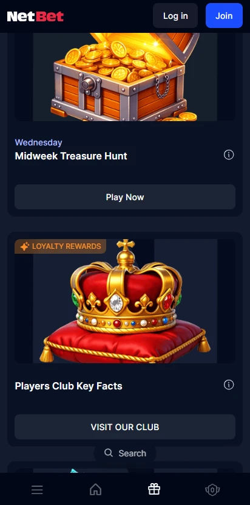This screenshot has width=250, height=505.
Task: Click the LOYALTY REWARDS tag label
Action: (67, 246)
